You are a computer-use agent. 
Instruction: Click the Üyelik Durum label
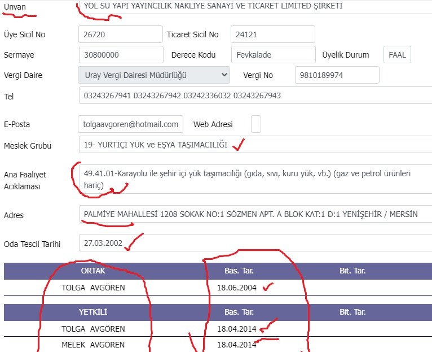click(x=346, y=55)
